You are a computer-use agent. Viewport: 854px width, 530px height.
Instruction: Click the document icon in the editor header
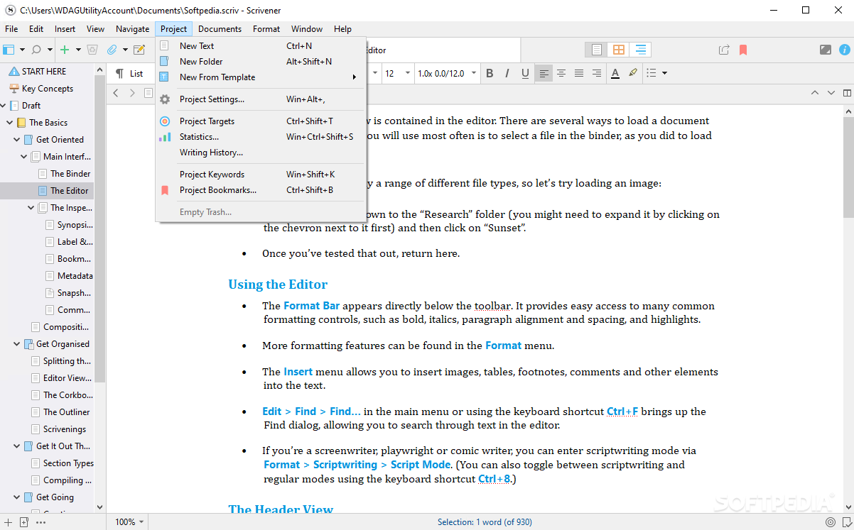click(x=148, y=93)
